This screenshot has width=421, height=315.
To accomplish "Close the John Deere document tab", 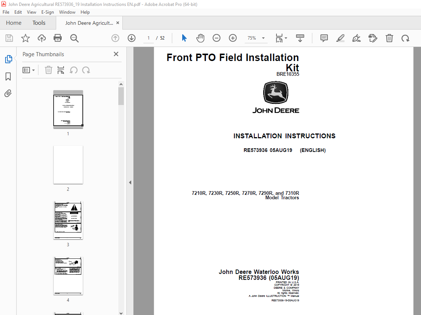I will point(118,23).
